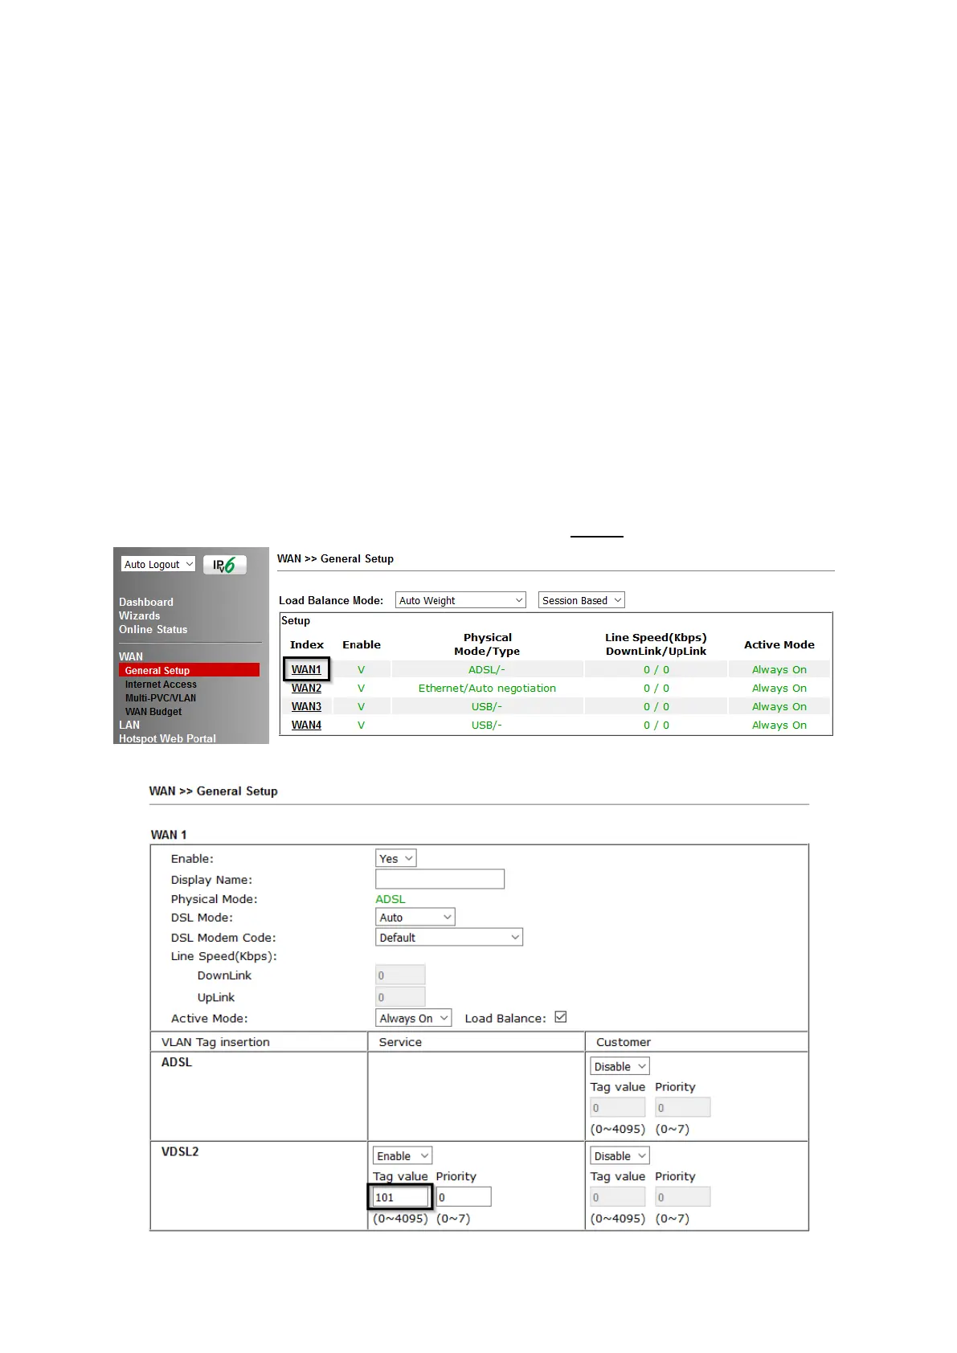Open the Auto Logout dropdown

tap(158, 565)
